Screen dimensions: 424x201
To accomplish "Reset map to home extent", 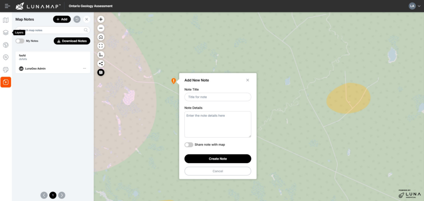I will pos(101,37).
